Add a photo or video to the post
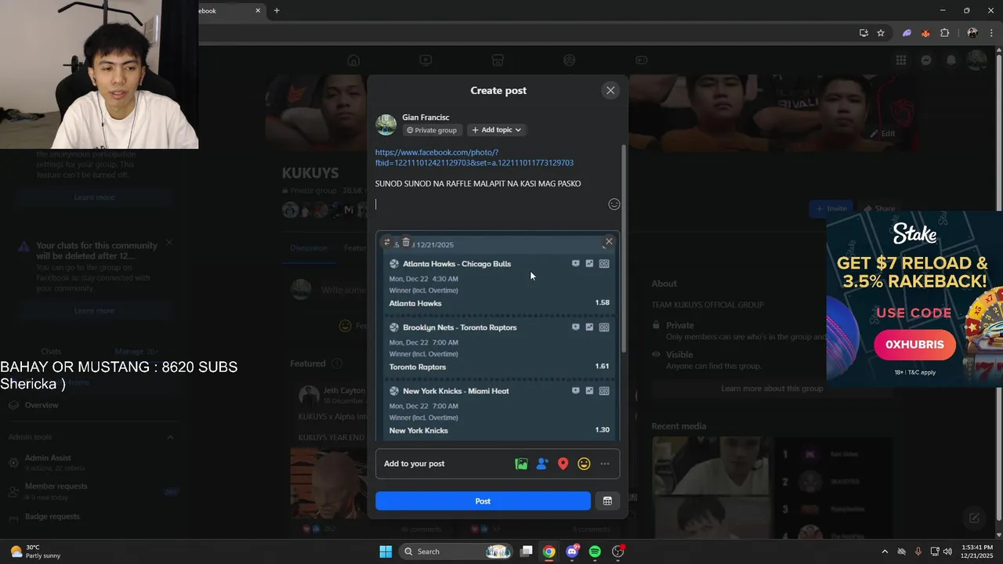 [521, 464]
